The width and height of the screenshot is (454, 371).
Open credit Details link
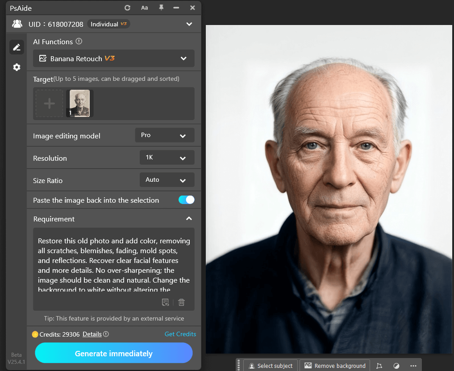pos(92,334)
